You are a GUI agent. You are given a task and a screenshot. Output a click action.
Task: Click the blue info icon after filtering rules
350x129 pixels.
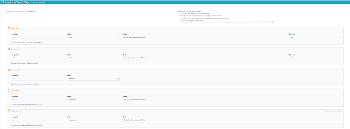coord(272,22)
